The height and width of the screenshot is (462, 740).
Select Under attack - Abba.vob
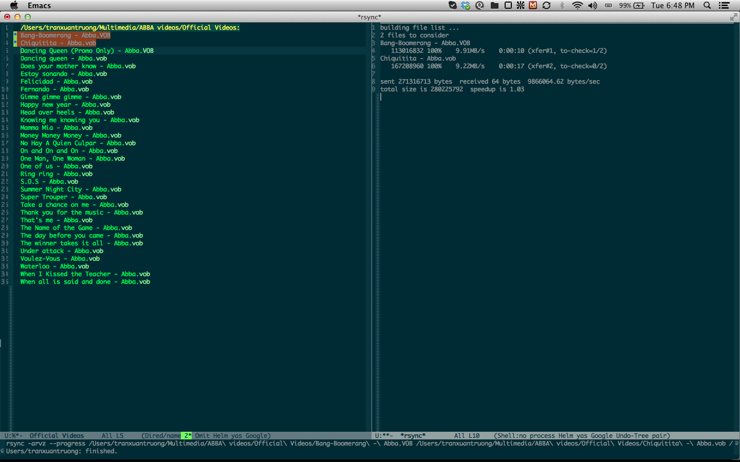point(62,251)
